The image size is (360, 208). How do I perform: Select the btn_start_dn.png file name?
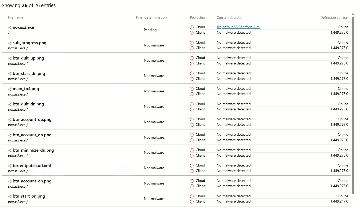(x=29, y=74)
